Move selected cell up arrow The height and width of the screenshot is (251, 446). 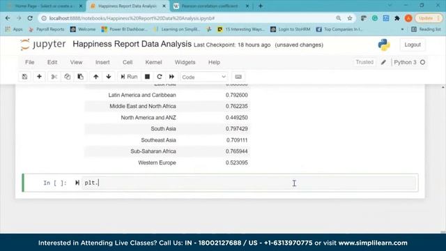click(x=96, y=77)
